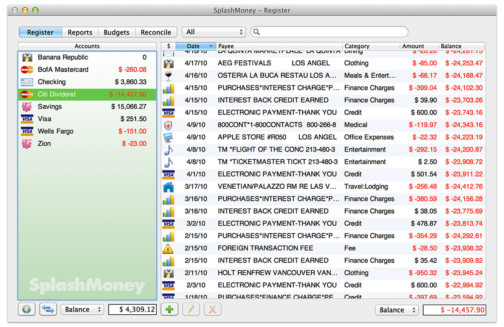Image resolution: width=504 pixels, height=327 pixels.
Task: Click the bar chart icon on the $ 39.90 INTEREST BACK CREDIT row
Action: coord(168,101)
